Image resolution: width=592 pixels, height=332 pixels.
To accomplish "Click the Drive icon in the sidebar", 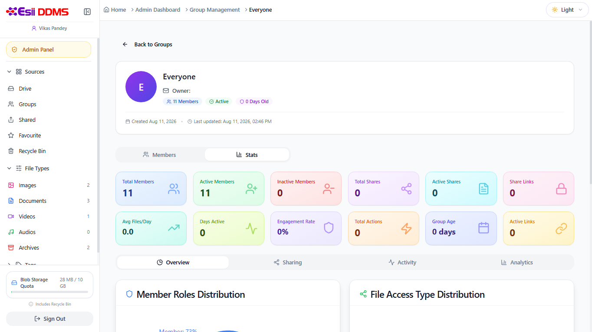I will click(x=11, y=88).
